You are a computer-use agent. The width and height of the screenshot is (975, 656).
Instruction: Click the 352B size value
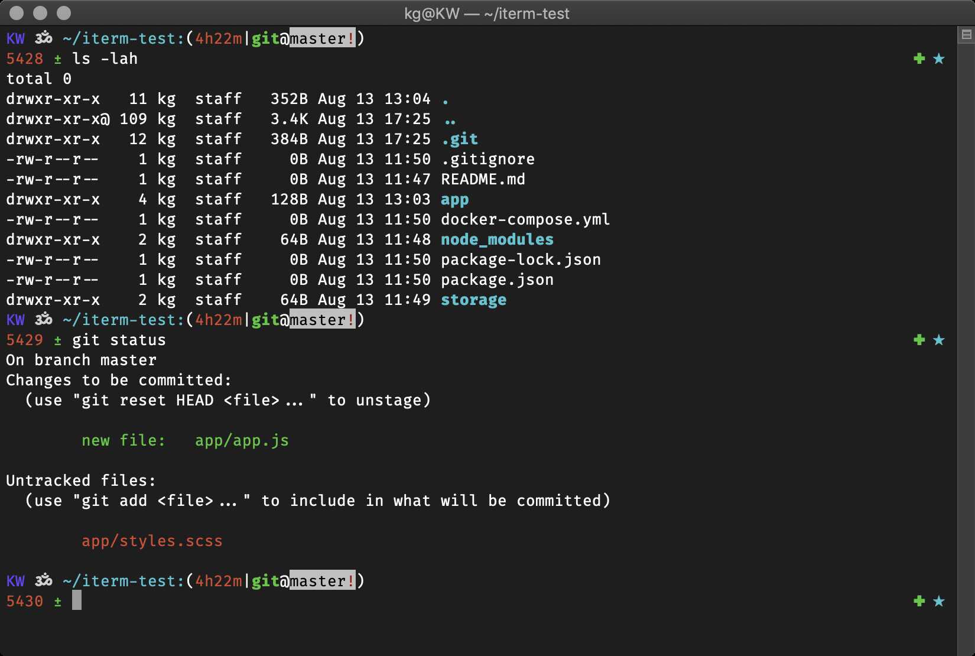pyautogui.click(x=290, y=99)
